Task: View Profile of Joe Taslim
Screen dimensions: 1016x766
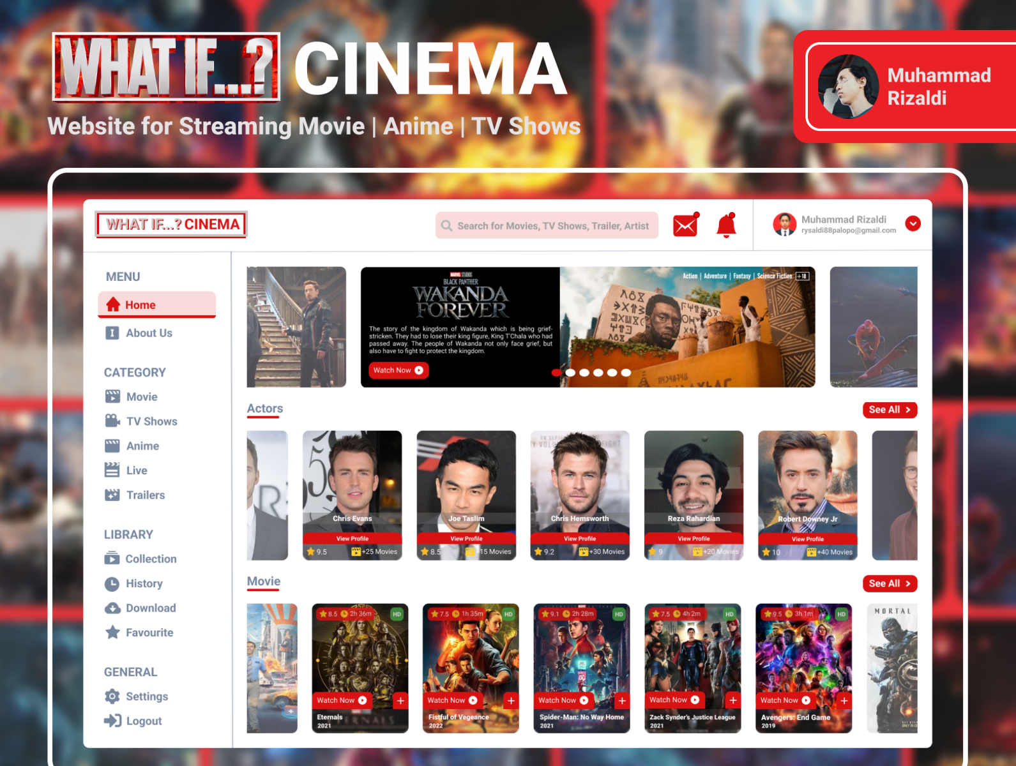Action: [x=466, y=539]
